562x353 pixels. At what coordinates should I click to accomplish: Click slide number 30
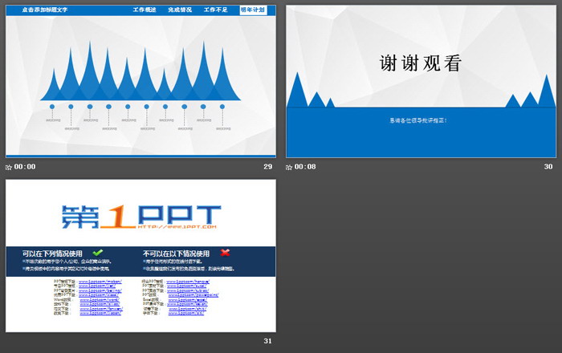548,167
